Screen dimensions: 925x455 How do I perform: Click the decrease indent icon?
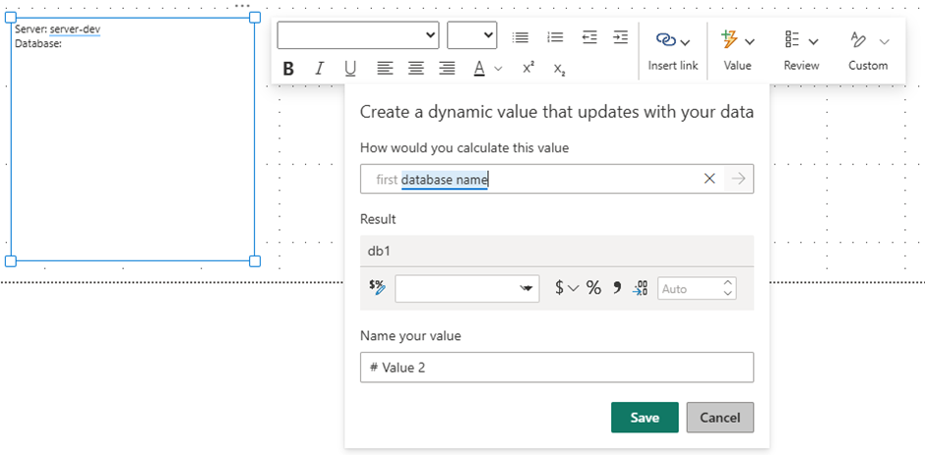(x=589, y=37)
